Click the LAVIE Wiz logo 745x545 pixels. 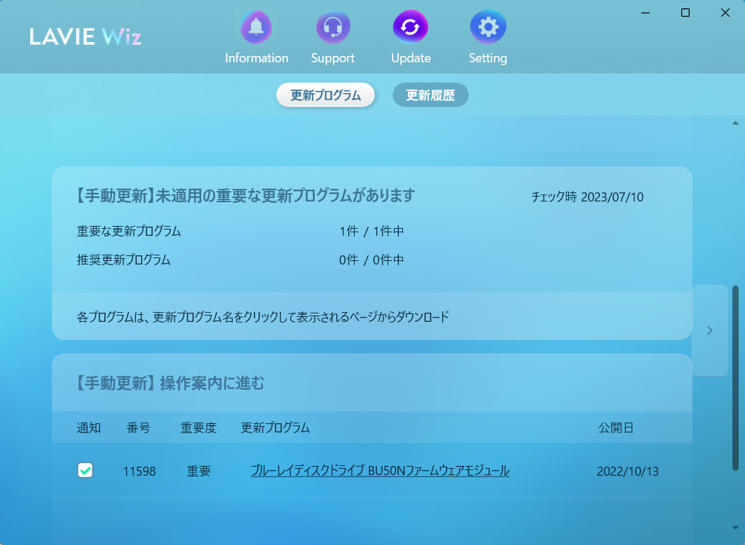click(86, 36)
